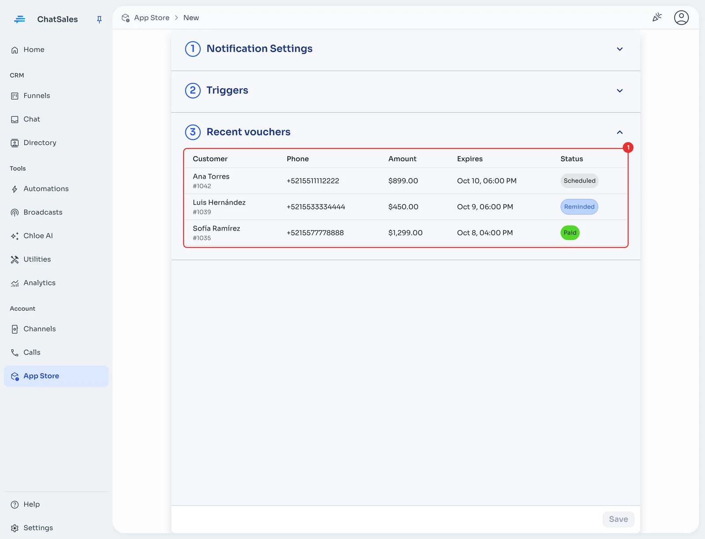Image resolution: width=705 pixels, height=539 pixels.
Task: Expand the Notification Settings section chevron
Action: (x=620, y=49)
